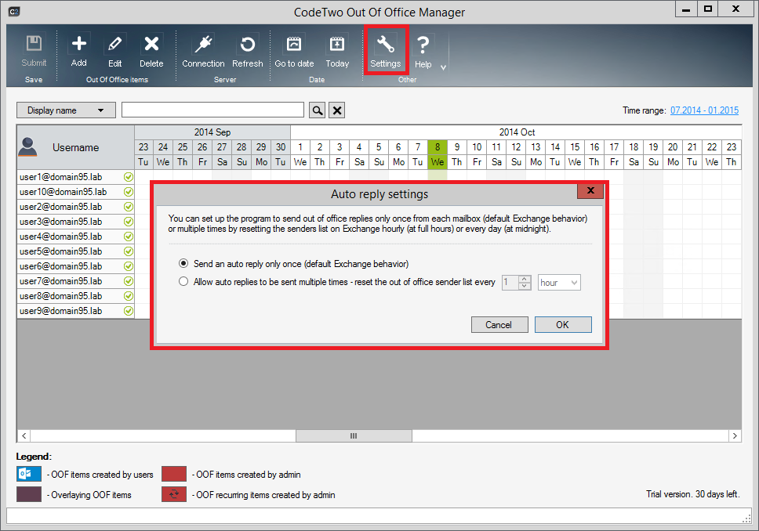759x531 pixels.
Task: Click the status checkmark for user6@domain95.lab
Action: point(129,266)
